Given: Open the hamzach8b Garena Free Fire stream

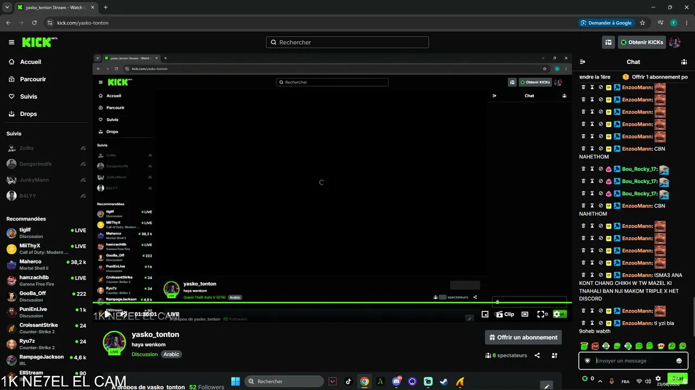Looking at the screenshot, I should (x=46, y=281).
